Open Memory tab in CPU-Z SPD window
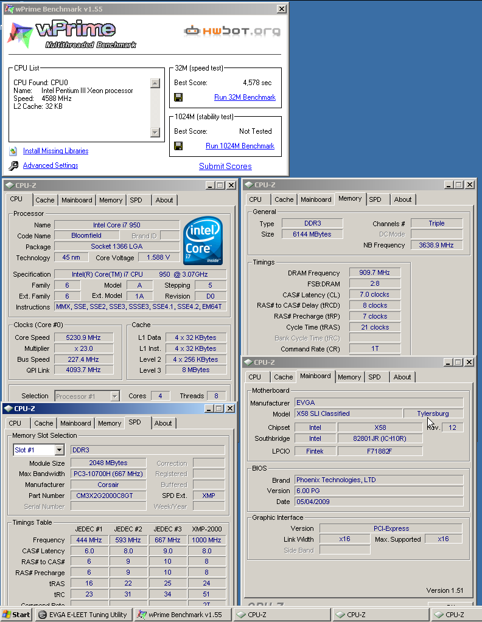Viewport: 482px width, 622px height. pos(110,423)
